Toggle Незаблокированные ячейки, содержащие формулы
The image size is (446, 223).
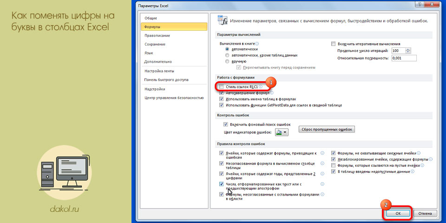point(334,159)
